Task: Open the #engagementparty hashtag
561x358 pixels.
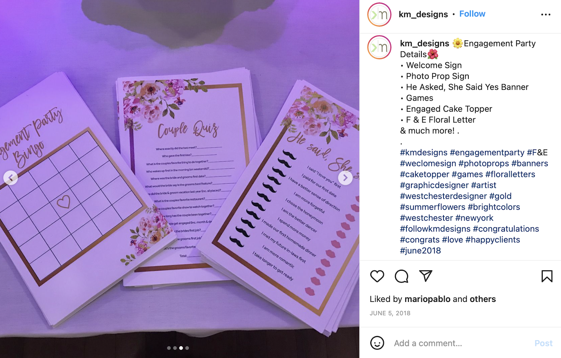Action: 487,152
